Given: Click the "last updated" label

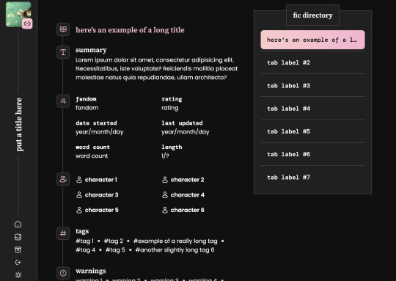Looking at the screenshot, I should point(182,123).
